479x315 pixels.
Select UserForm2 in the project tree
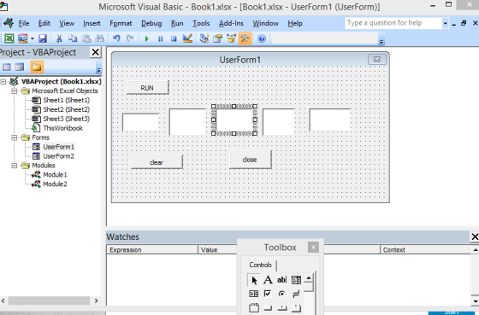(59, 156)
